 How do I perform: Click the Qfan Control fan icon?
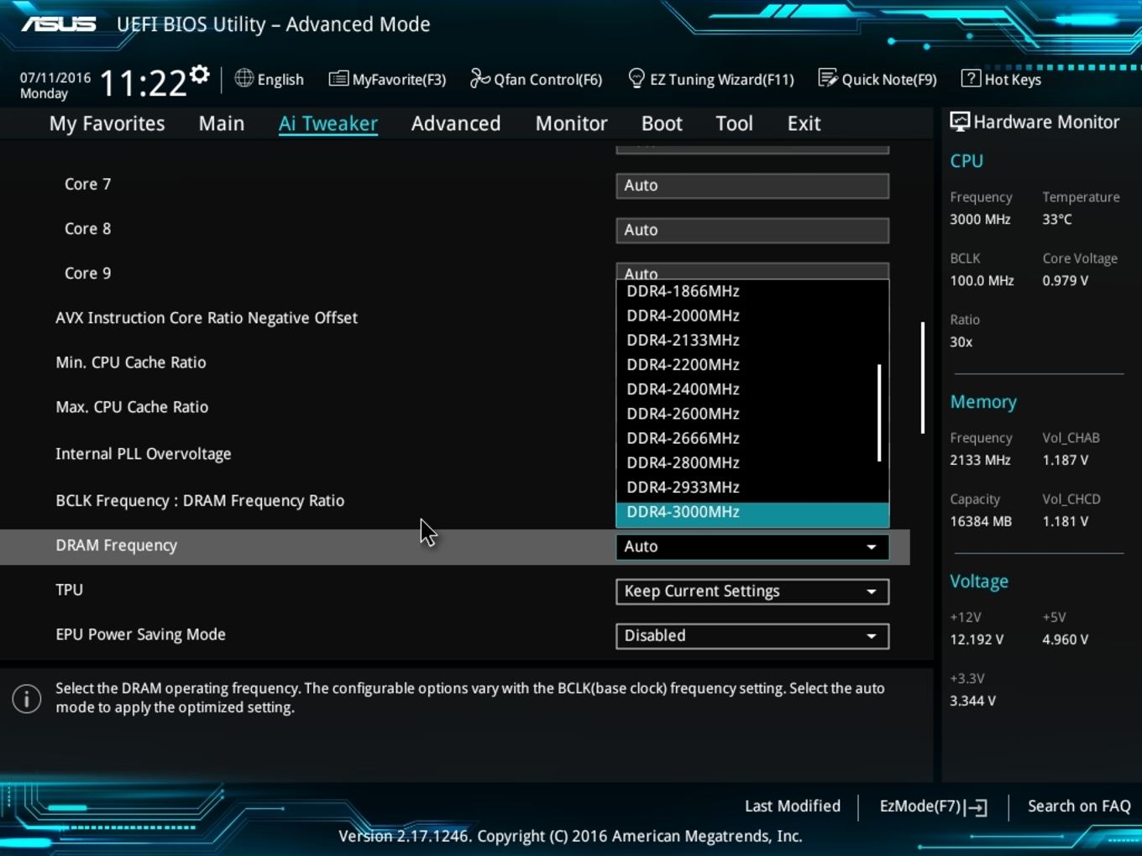479,78
